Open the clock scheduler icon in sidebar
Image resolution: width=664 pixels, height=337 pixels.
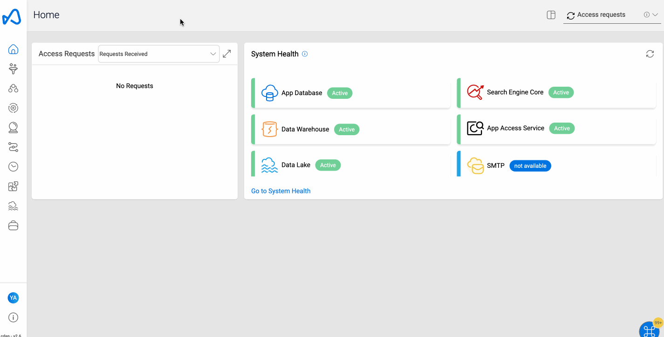click(14, 167)
